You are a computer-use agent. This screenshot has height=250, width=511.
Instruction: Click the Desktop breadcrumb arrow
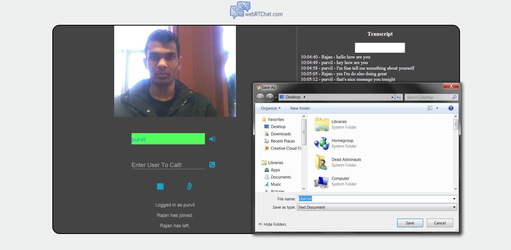point(304,97)
